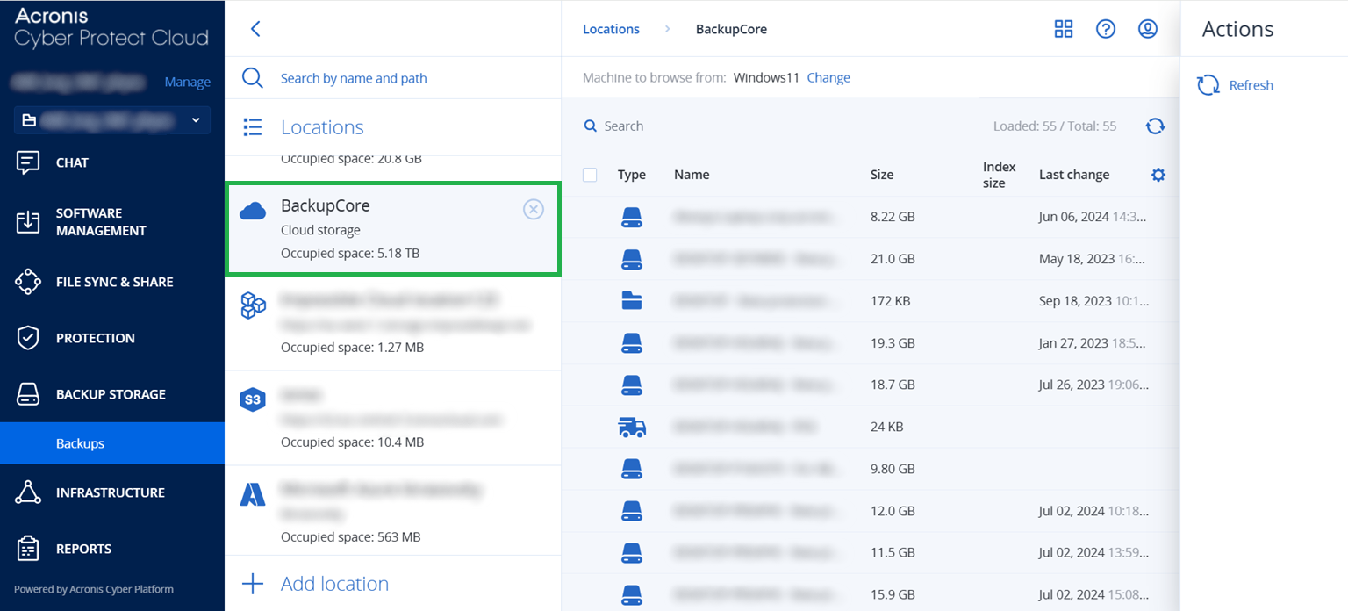The height and width of the screenshot is (611, 1348).
Task: Remove BackupCore location with X icon
Action: (533, 209)
